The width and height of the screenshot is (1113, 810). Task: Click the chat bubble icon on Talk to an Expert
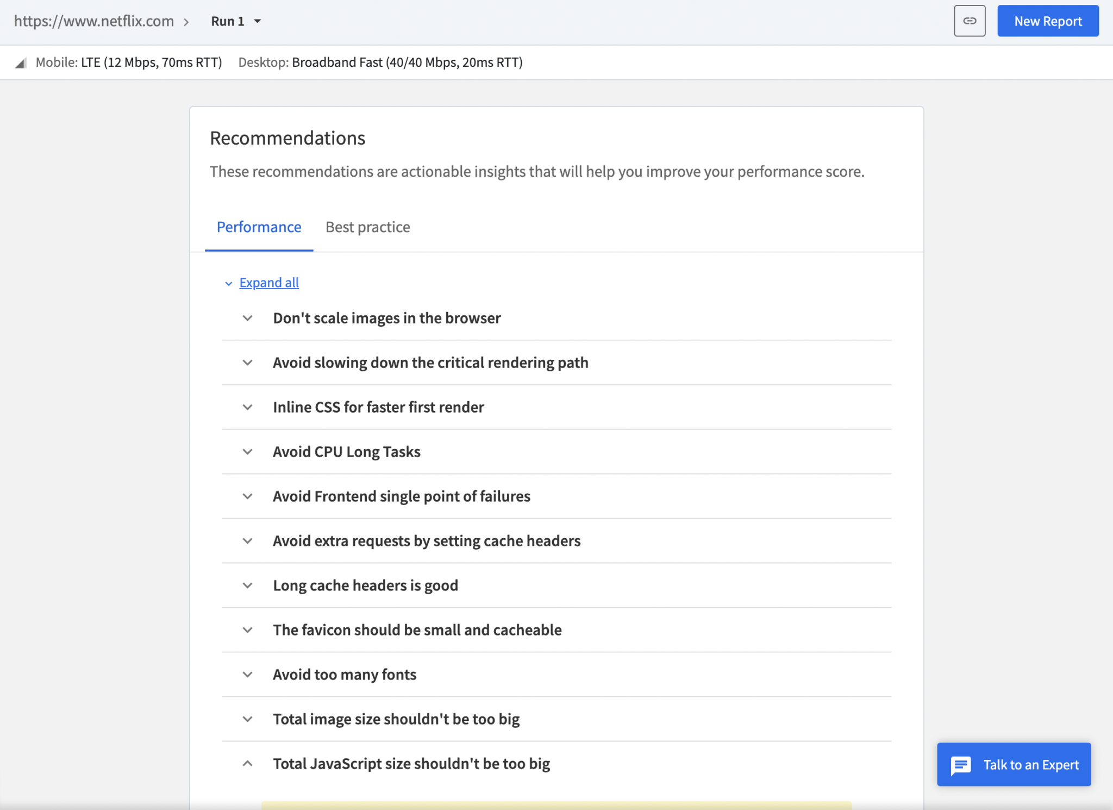click(x=961, y=764)
